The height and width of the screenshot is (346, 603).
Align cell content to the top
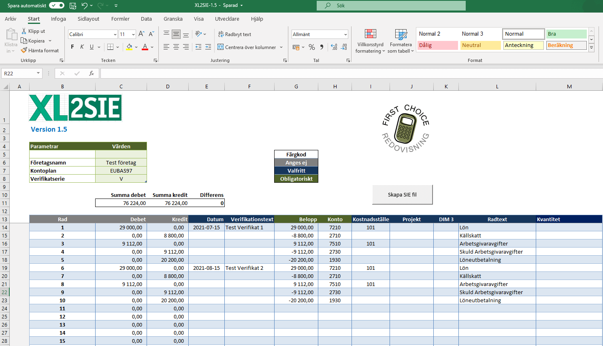166,34
